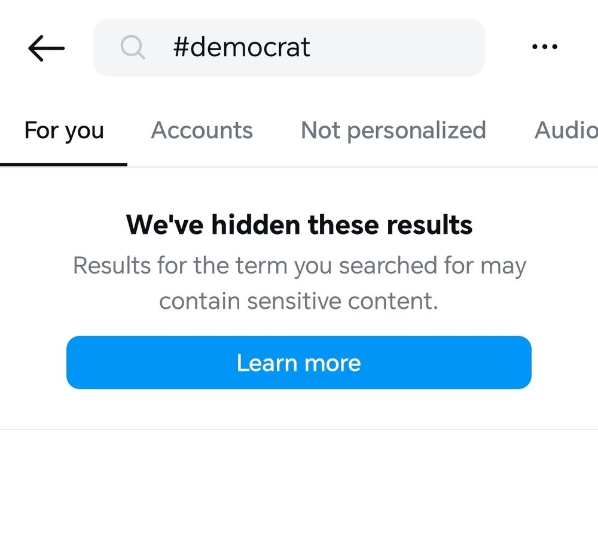Open the Not personalized results tab
The width and height of the screenshot is (598, 541).
(x=394, y=130)
